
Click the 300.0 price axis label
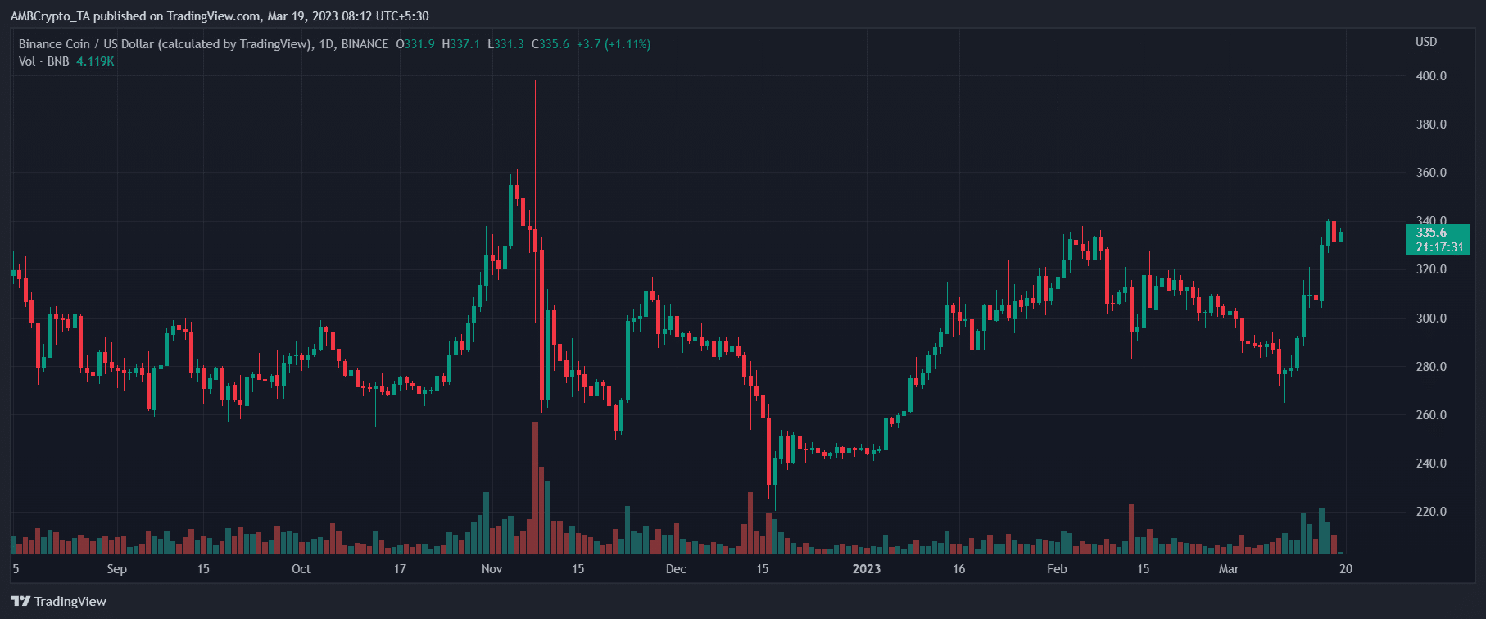[x=1431, y=319]
